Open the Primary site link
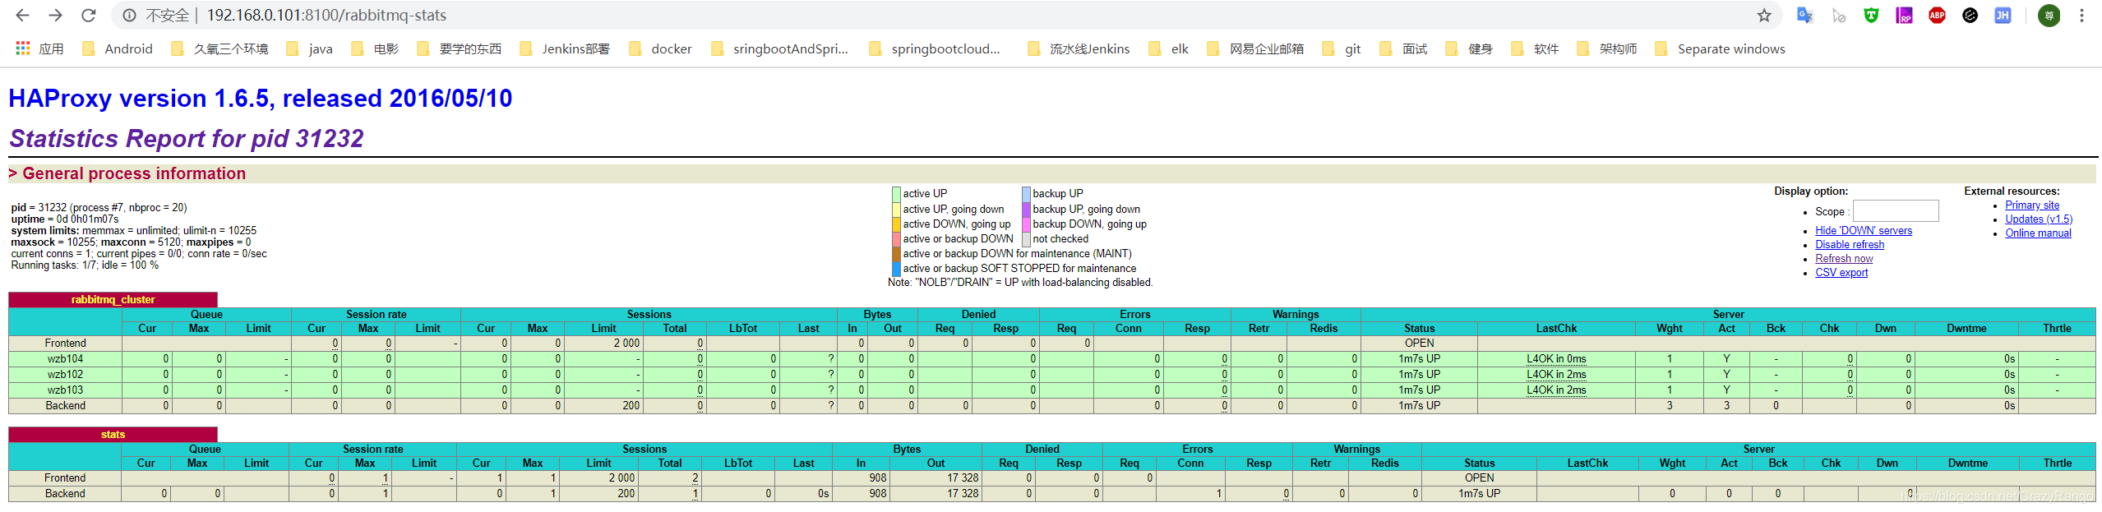This screenshot has width=2102, height=512. tap(2032, 205)
